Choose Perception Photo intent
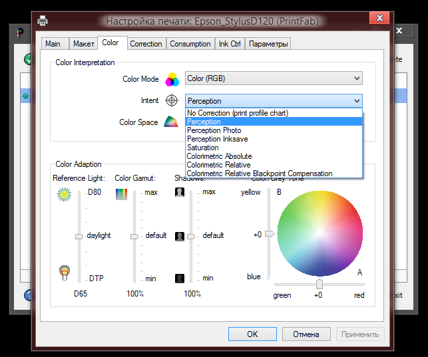The height and width of the screenshot is (357, 428). tap(274, 130)
